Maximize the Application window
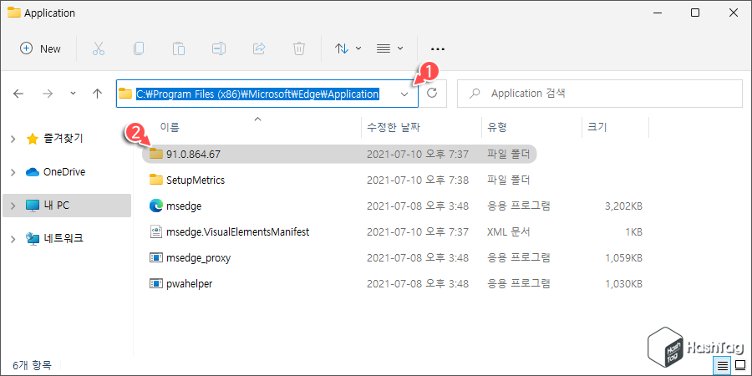752x376 pixels. click(x=695, y=13)
